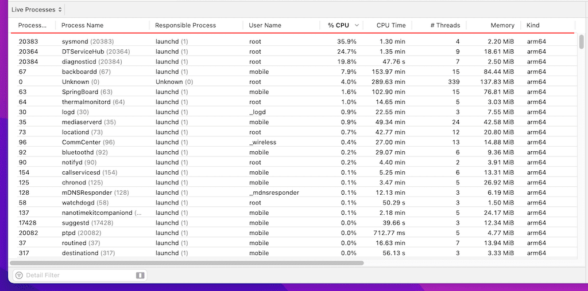This screenshot has height=291, width=588.
Task: Click the vertical scrollbar thumb
Action: (582, 42)
